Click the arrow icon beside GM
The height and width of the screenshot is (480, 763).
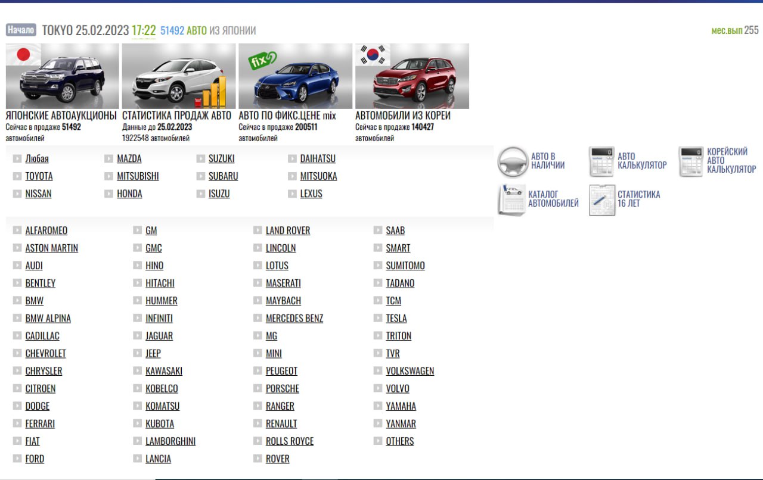(x=138, y=230)
